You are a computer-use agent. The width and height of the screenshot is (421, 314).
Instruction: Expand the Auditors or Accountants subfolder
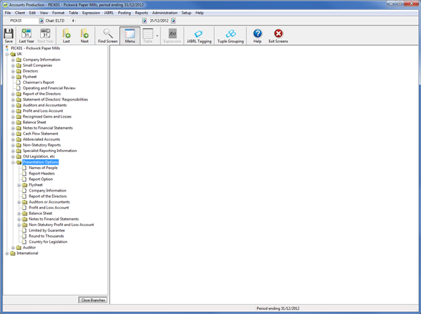[19, 202]
